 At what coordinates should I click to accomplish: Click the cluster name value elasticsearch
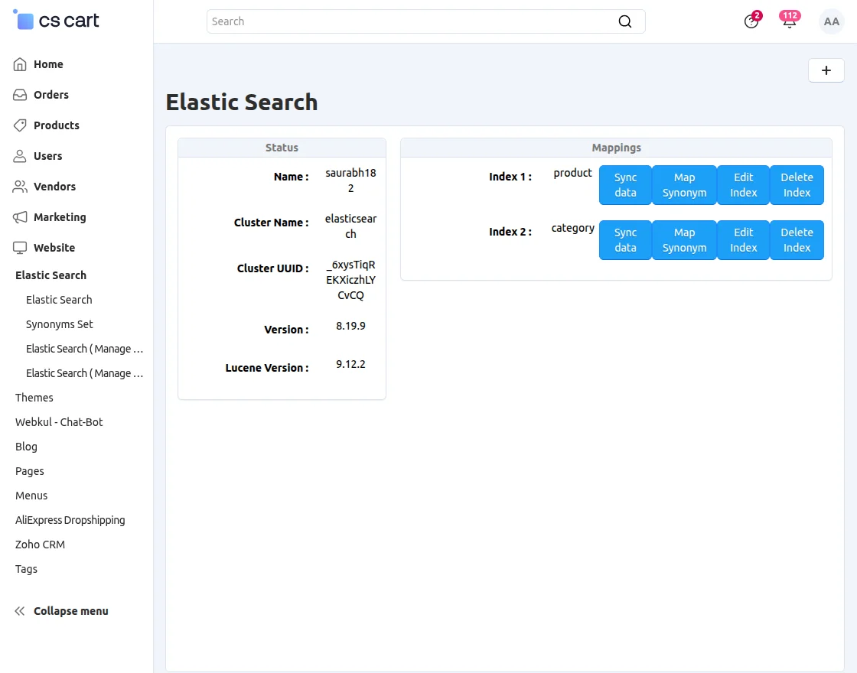click(351, 226)
